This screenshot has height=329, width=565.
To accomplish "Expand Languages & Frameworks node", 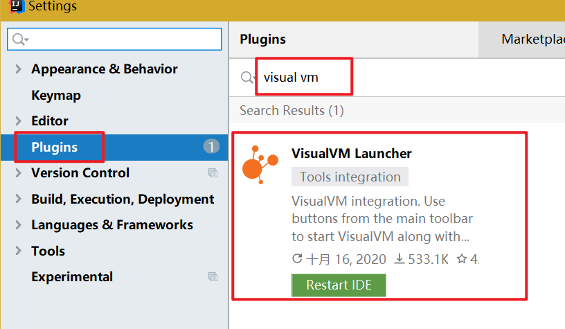I will (x=19, y=225).
